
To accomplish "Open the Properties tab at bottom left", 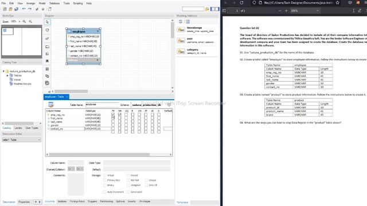I will click(x=24, y=202).
